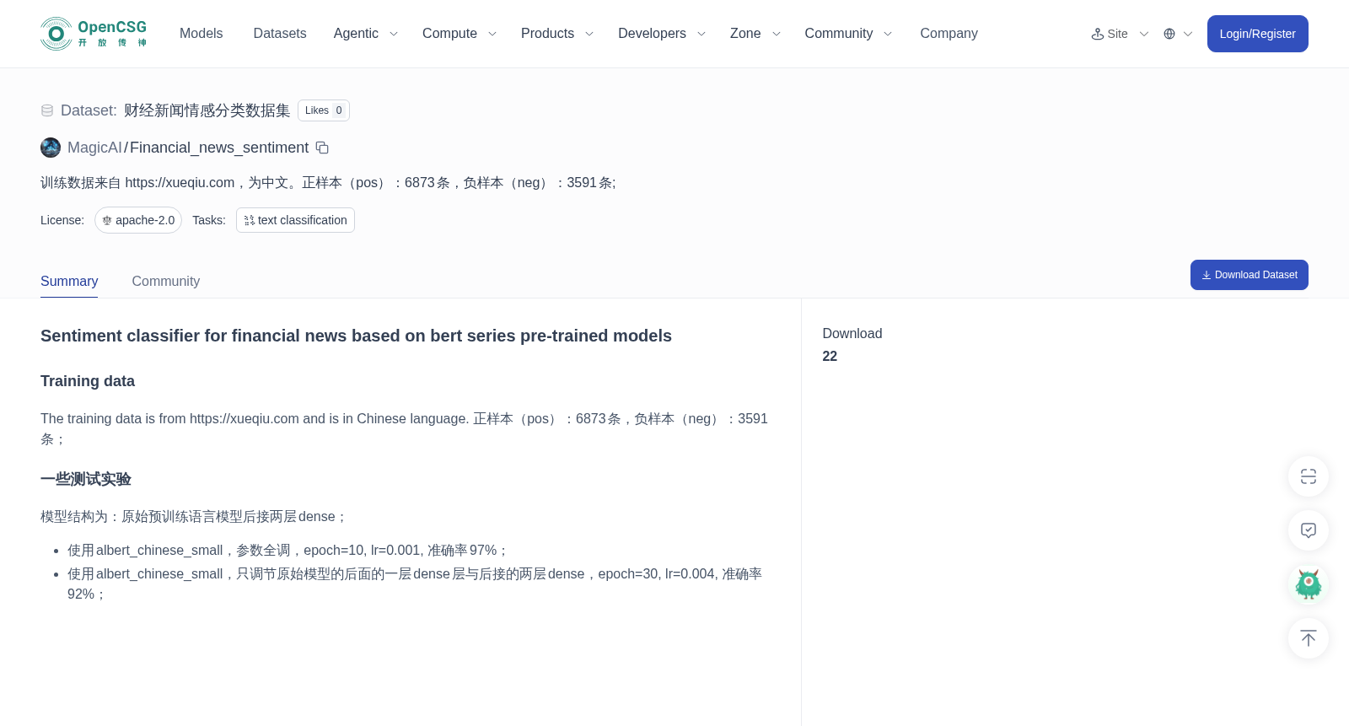Click the scan icon floating button
The height and width of the screenshot is (726, 1349).
(1308, 476)
